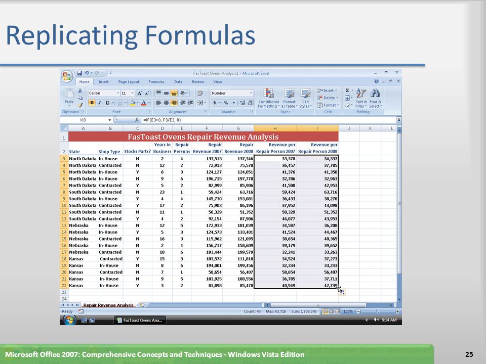Click the Insert button in Cells group
The height and width of the screenshot is (364, 486).
point(327,90)
